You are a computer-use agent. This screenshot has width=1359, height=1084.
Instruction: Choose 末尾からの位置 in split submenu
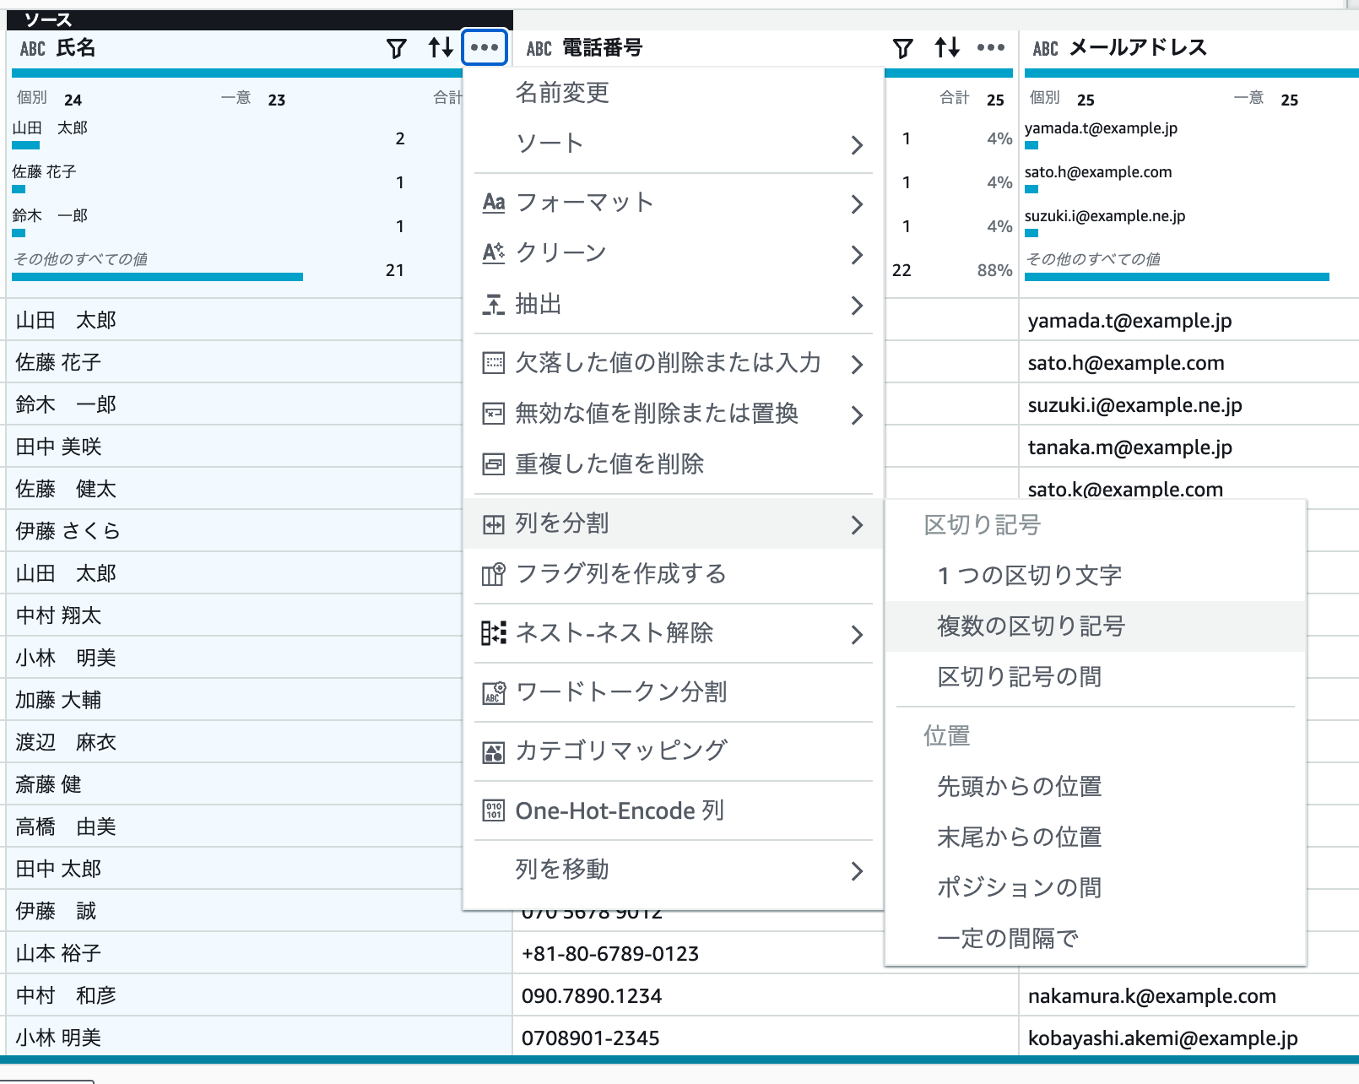[1096, 837]
